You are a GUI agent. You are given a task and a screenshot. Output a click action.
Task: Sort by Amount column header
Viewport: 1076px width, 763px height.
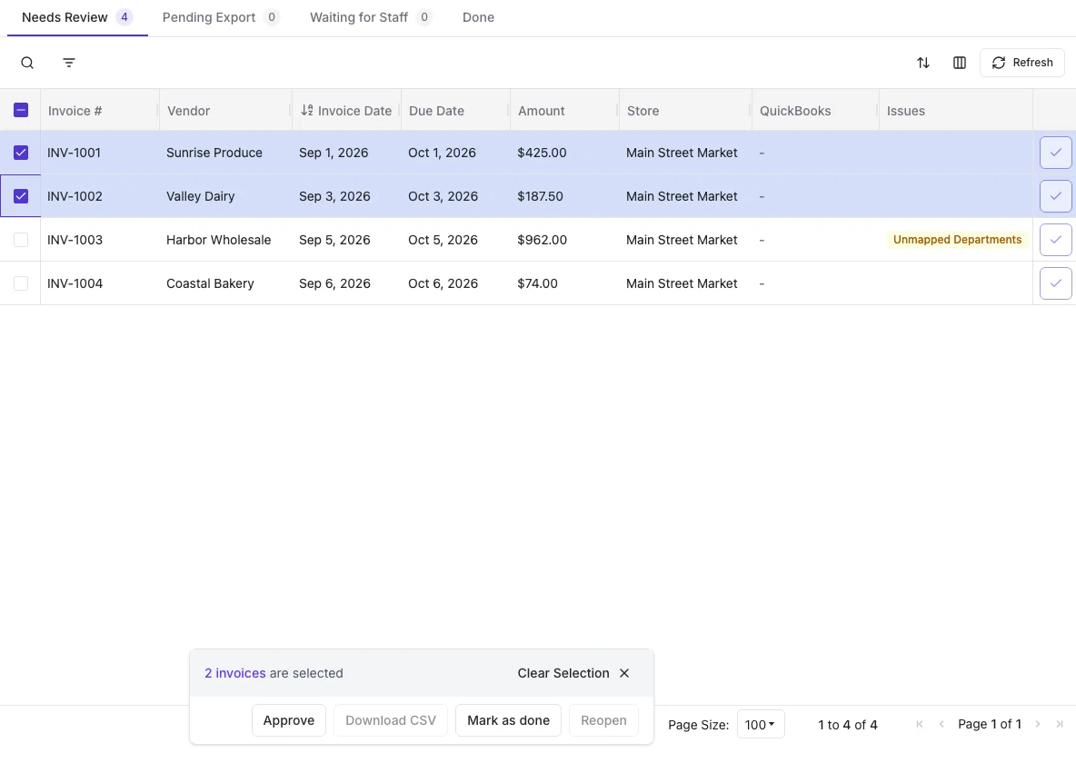coord(564,111)
